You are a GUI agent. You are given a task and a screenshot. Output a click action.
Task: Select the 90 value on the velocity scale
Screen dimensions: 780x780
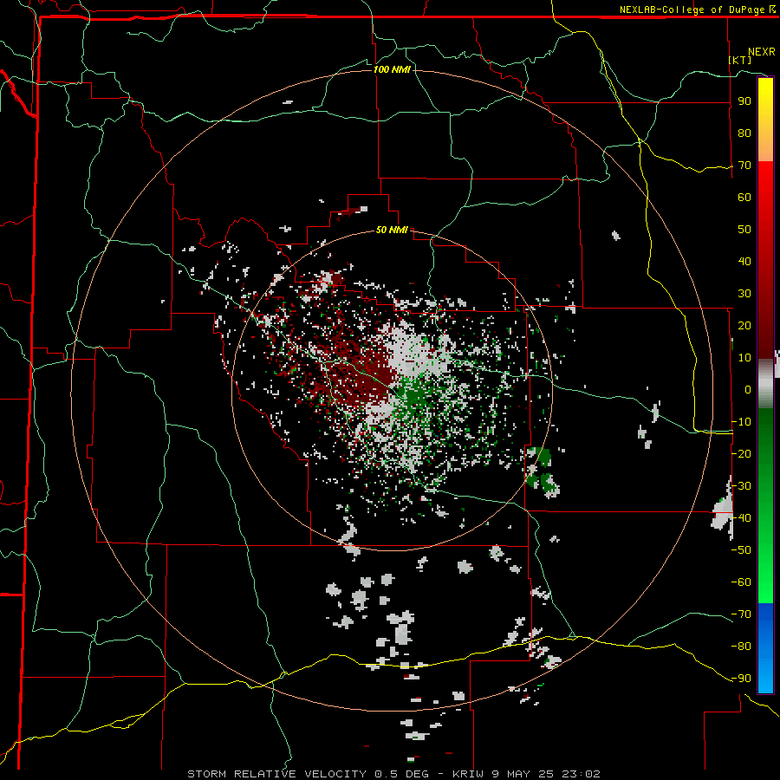tap(744, 101)
